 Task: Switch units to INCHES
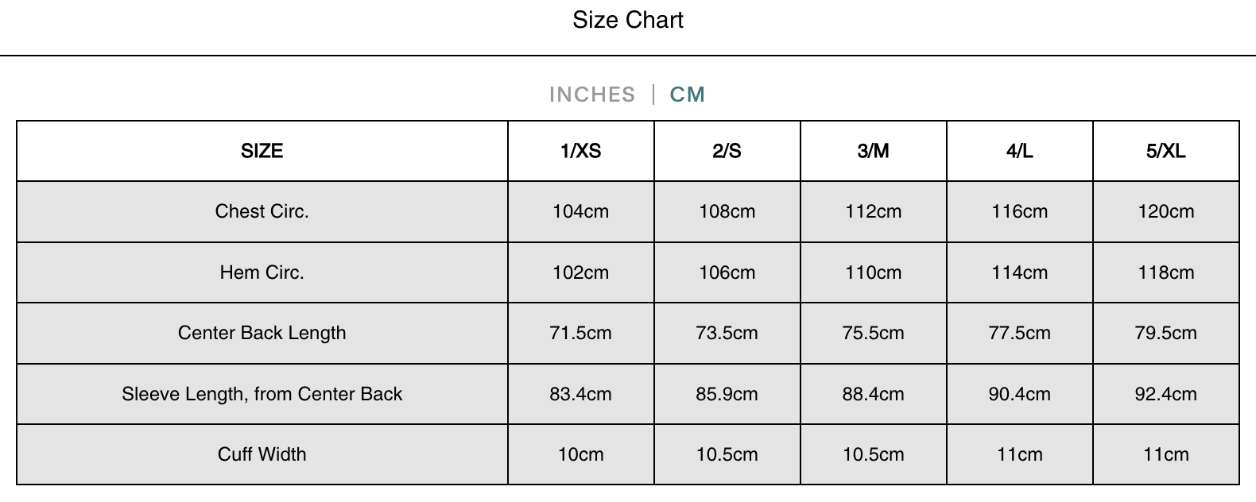coord(591,95)
